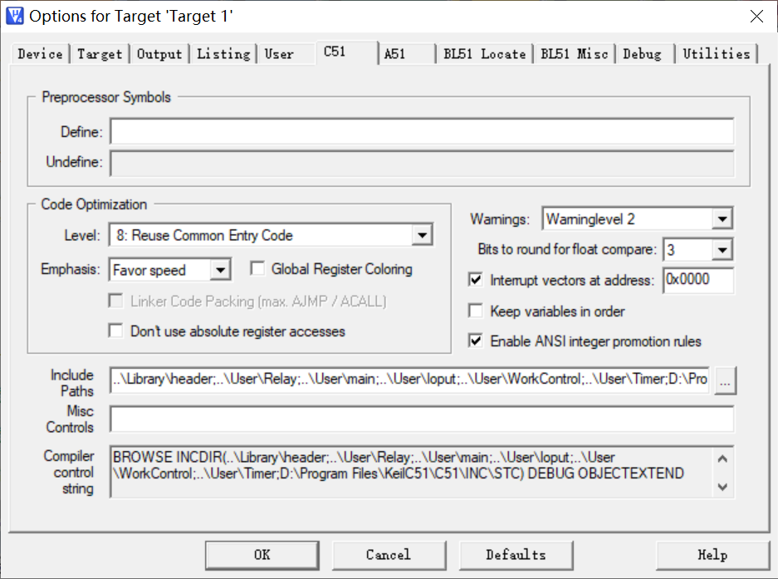Switch to the Utilities tab
778x579 pixels.
pyautogui.click(x=716, y=54)
